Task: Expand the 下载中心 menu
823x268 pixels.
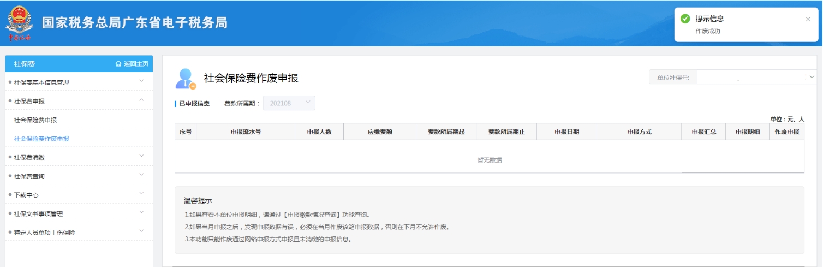Action: click(x=141, y=194)
